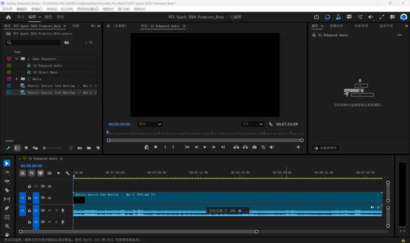The width and height of the screenshot is (410, 243).
Task: Step back one frame in program monitor
Action: 196,147
